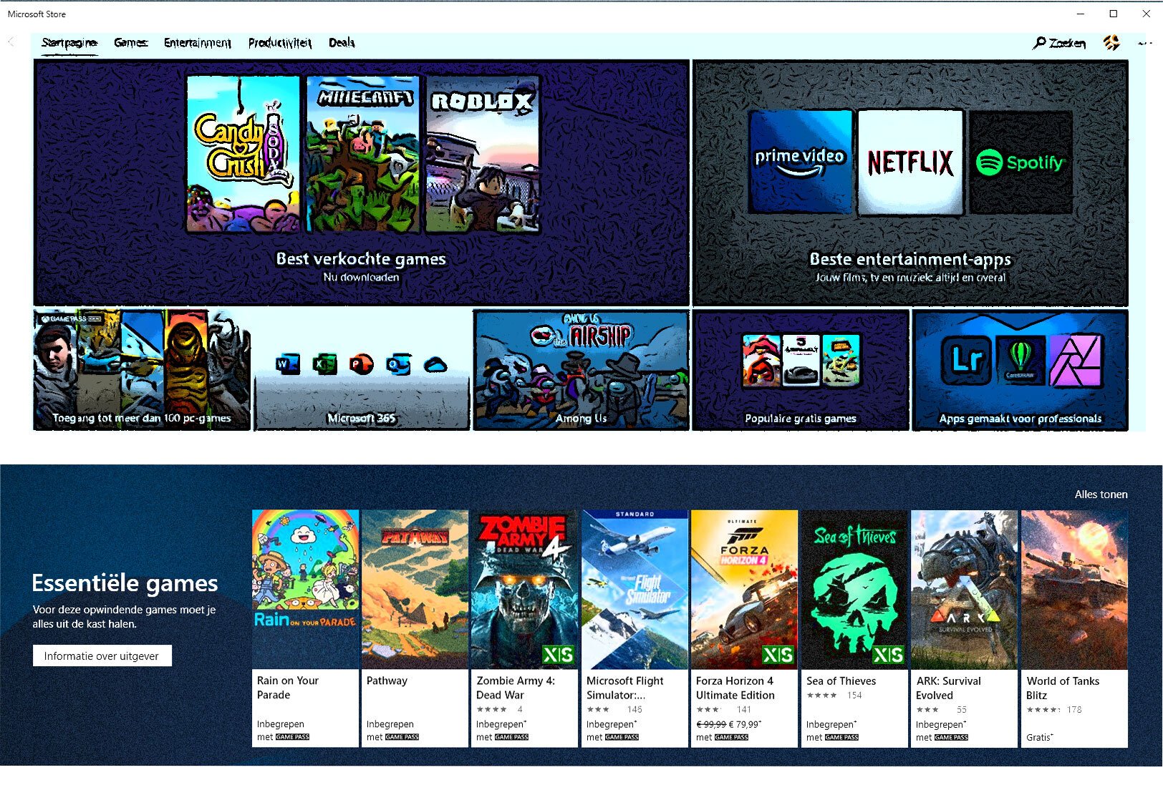Click the star rating of Zombie Army 4

[491, 710]
